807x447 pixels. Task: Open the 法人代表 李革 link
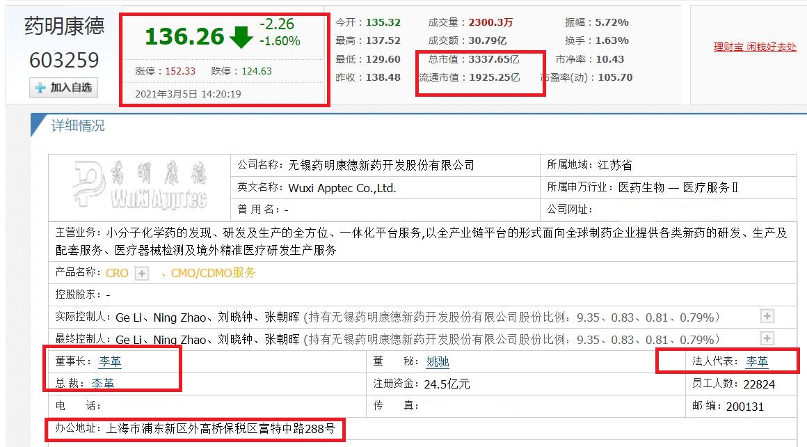point(757,361)
